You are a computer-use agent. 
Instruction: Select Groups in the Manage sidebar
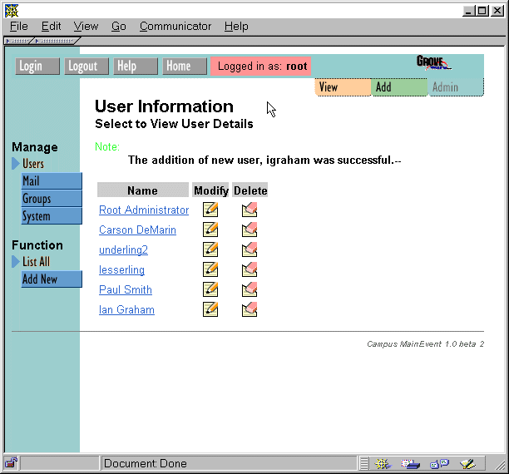pyautogui.click(x=52, y=199)
